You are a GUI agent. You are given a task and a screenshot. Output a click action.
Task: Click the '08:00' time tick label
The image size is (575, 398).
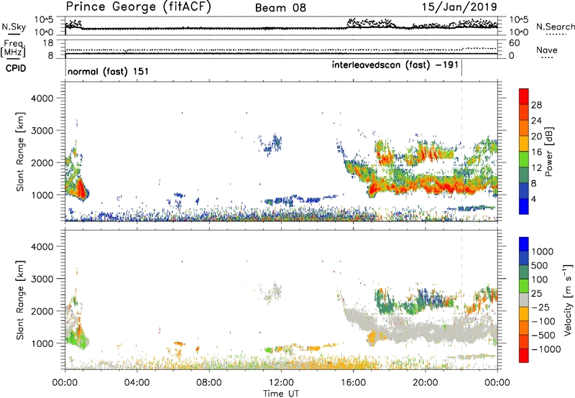click(209, 383)
